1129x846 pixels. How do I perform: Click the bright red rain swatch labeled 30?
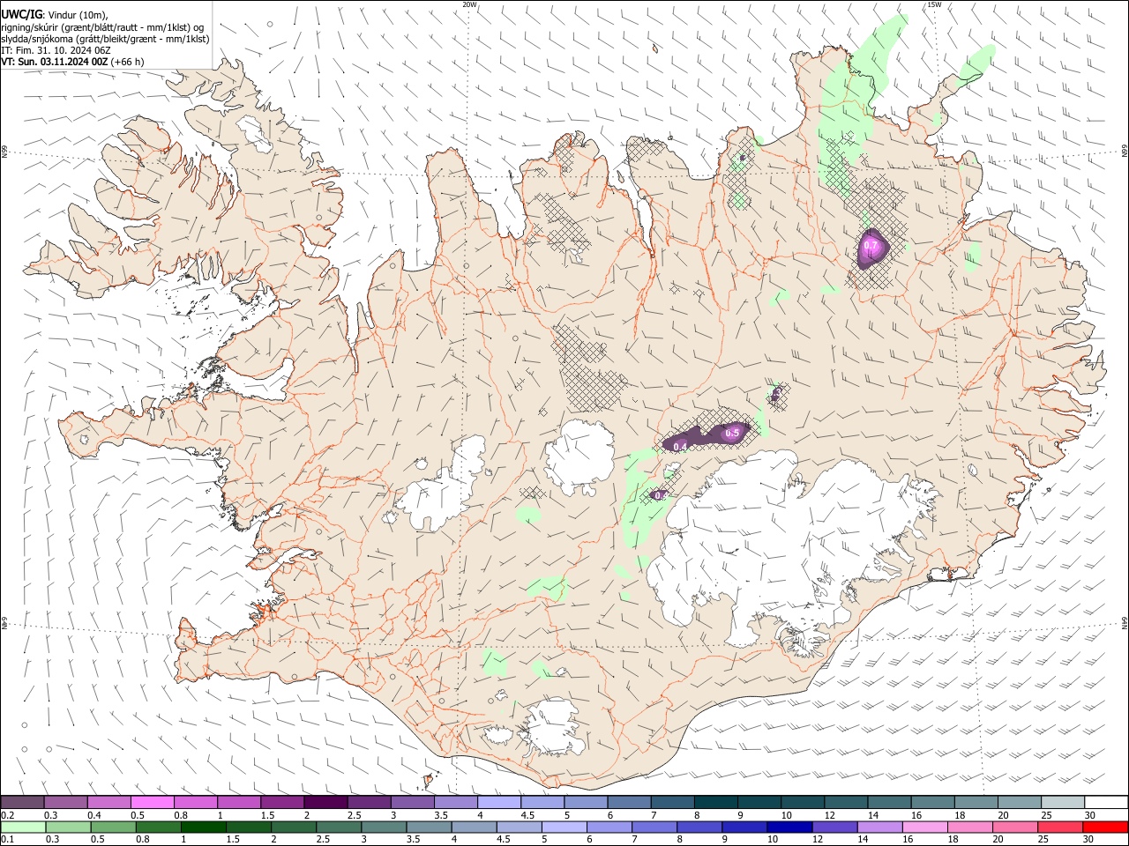(x=1104, y=827)
